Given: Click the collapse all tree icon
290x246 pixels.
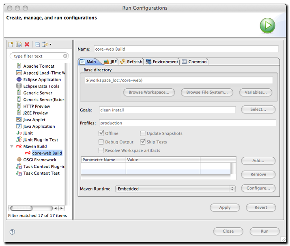Looking at the screenshot, I should click(37, 44).
